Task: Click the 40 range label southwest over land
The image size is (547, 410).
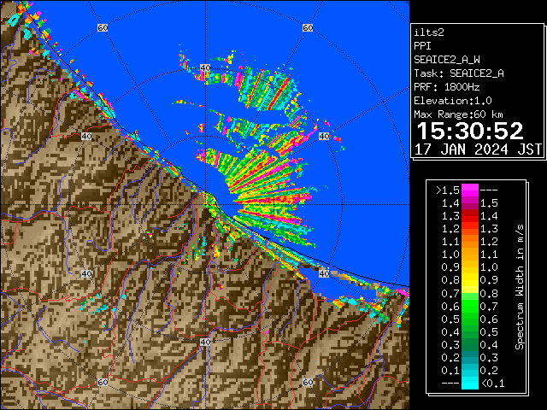Action: [86, 273]
